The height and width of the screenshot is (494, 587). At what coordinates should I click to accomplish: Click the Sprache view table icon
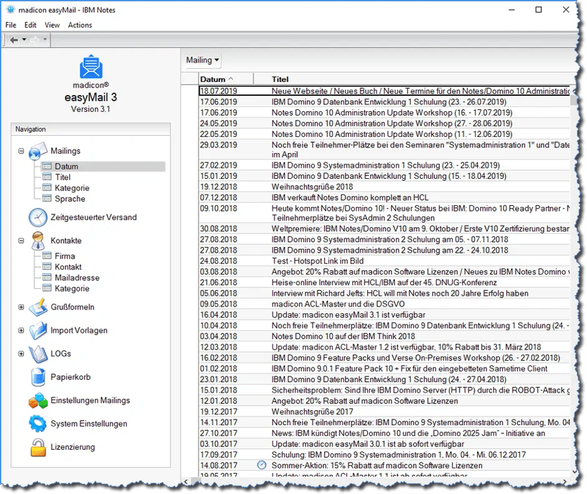coord(47,198)
